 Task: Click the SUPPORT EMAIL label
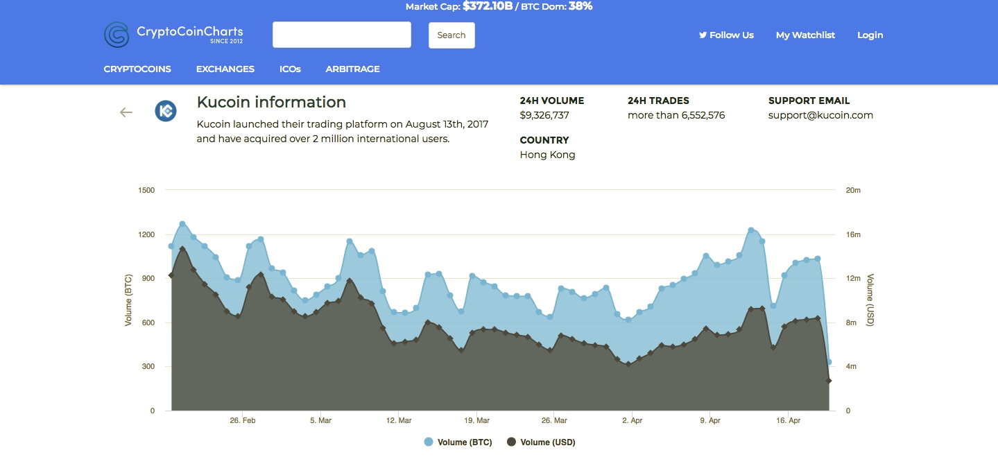tap(809, 101)
